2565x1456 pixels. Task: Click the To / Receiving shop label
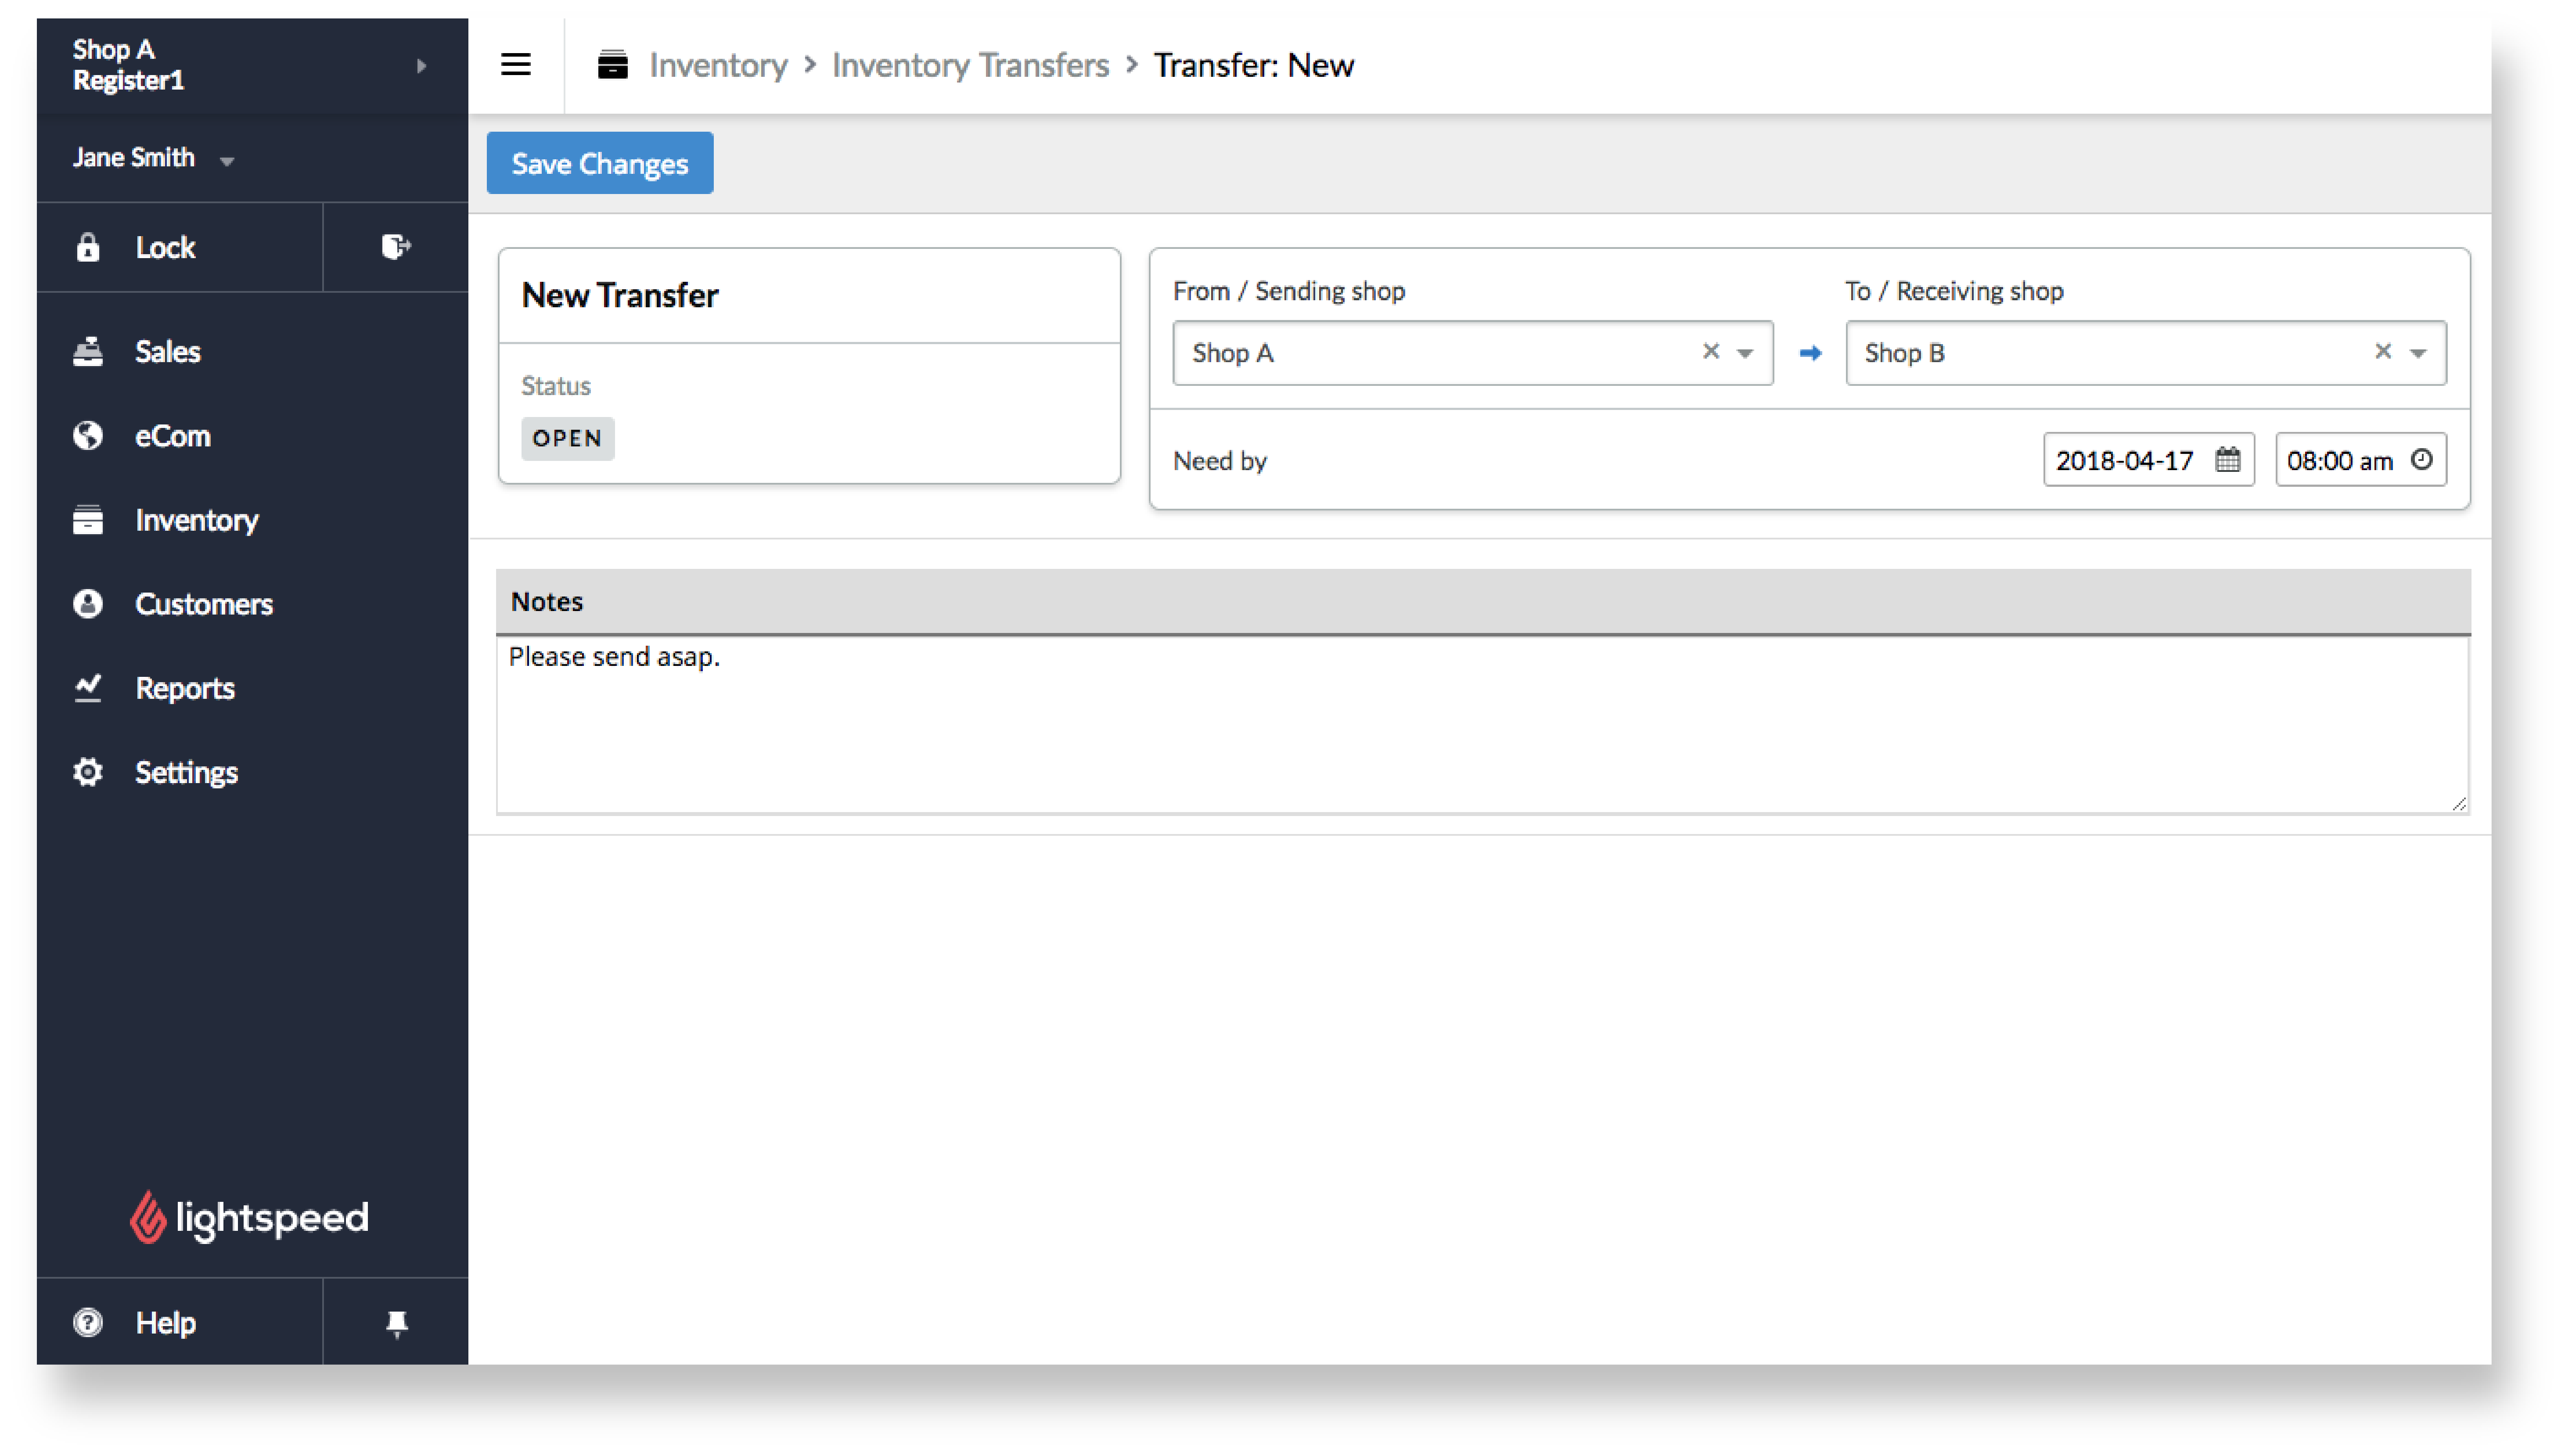1954,291
